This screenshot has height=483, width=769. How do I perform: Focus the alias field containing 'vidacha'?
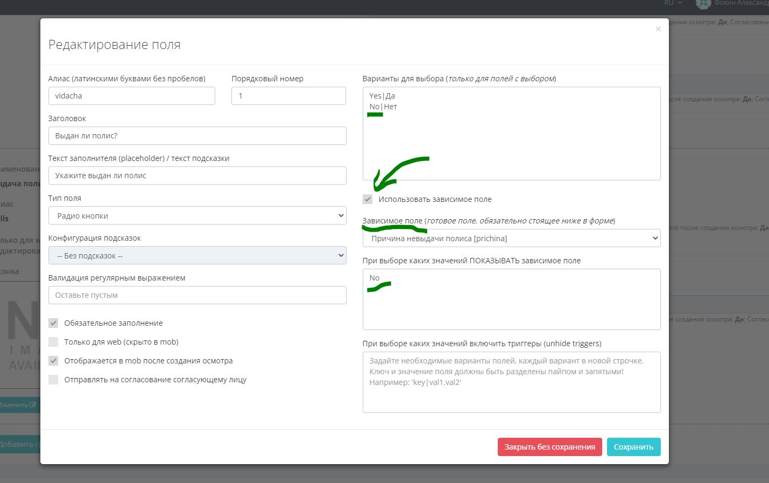tap(131, 96)
